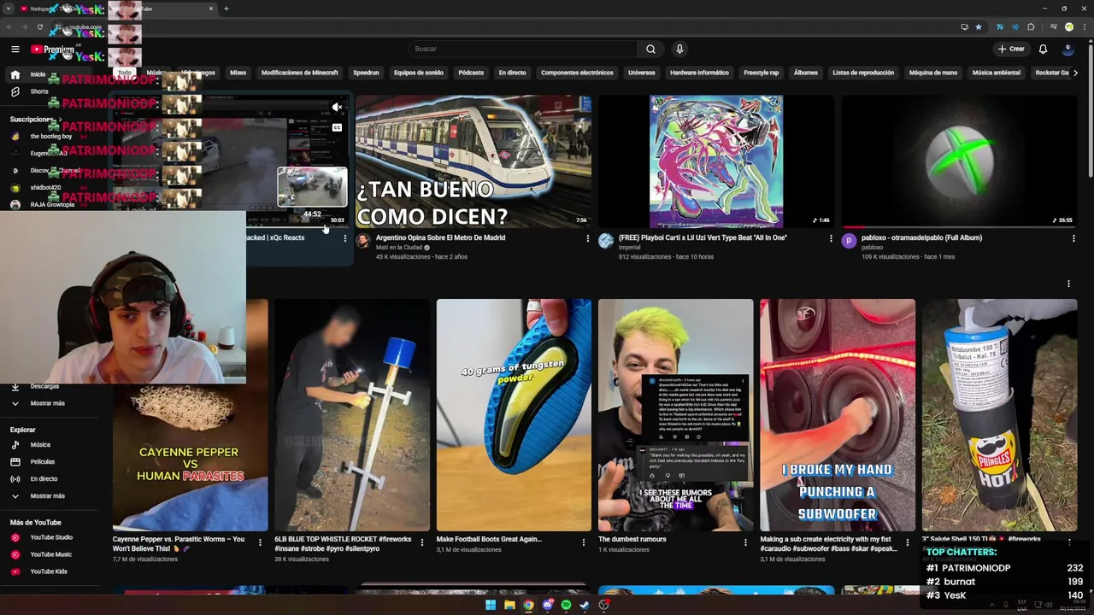1094x615 pixels.
Task: Open the YouTube hamburger guide menu
Action: [15, 49]
